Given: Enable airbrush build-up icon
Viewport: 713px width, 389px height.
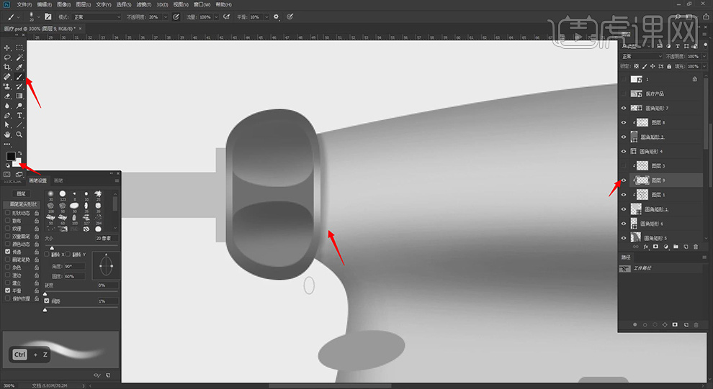Looking at the screenshot, I should (x=226, y=17).
